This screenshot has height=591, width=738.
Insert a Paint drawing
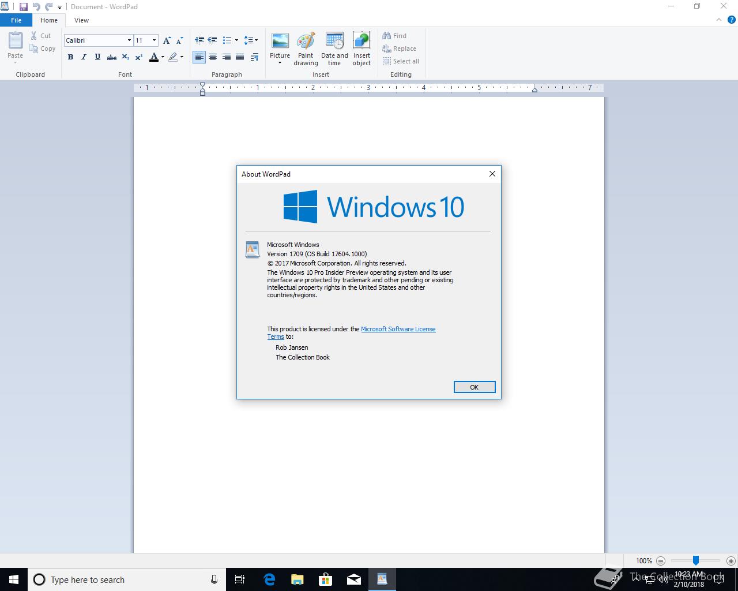point(306,49)
